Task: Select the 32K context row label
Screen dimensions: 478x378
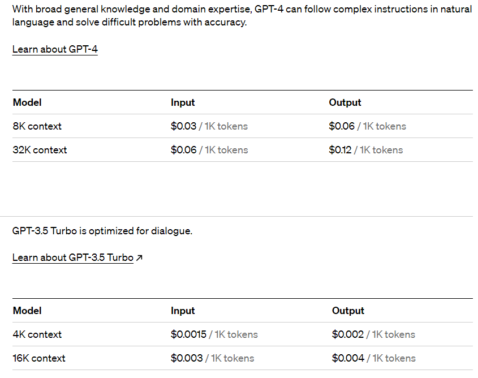Action: coord(40,150)
